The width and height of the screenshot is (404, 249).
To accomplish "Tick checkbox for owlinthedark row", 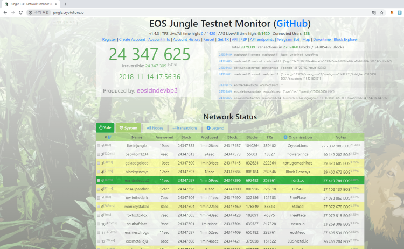I will [x=99, y=198].
